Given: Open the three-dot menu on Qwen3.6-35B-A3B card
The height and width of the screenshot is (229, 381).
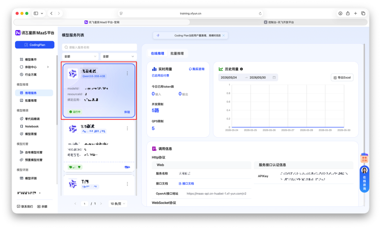Looking at the screenshot, I should [127, 73].
